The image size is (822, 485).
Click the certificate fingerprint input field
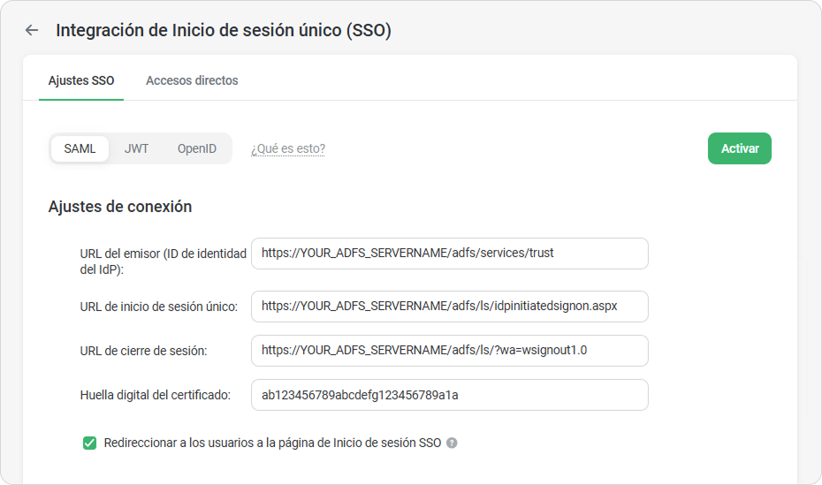click(x=450, y=395)
